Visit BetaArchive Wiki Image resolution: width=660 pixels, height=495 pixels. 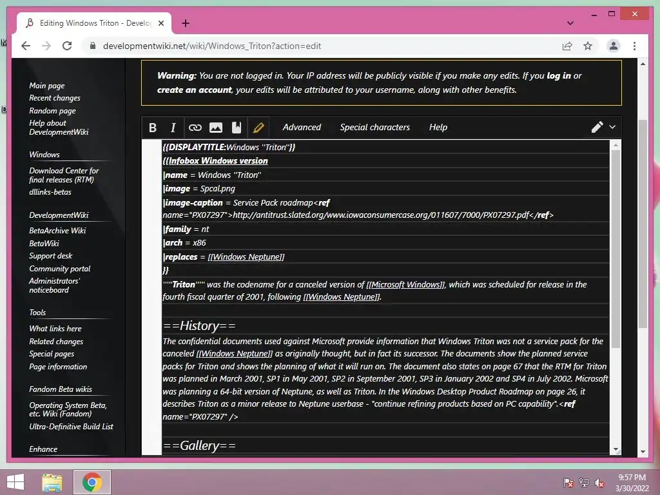click(57, 230)
